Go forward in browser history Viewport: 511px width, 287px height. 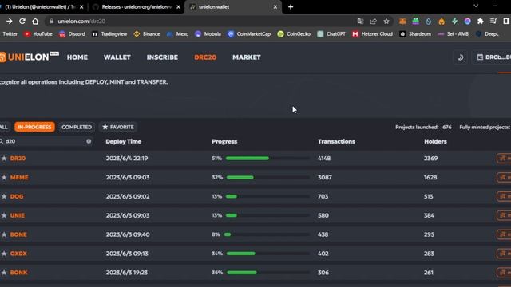tap(9, 22)
